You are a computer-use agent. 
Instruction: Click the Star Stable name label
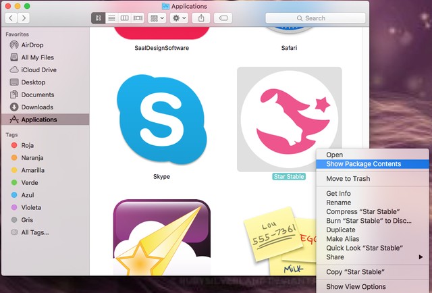point(289,176)
